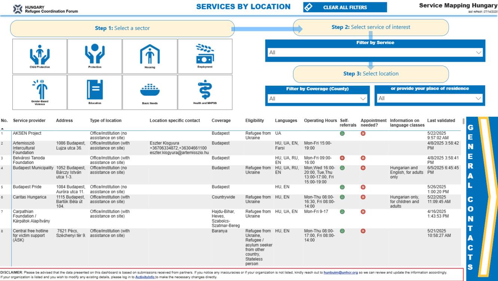Open the Filter by Coverage (County) dropdown
Image resolution: width=498 pixels, height=281 pixels.
click(318, 98)
